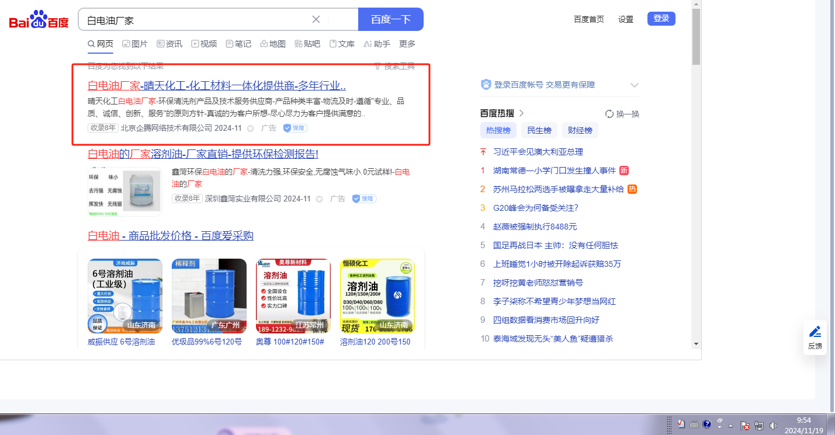Screen dimensions: 835x435
Task: Switch to the 财经榜 tab
Action: click(580, 130)
